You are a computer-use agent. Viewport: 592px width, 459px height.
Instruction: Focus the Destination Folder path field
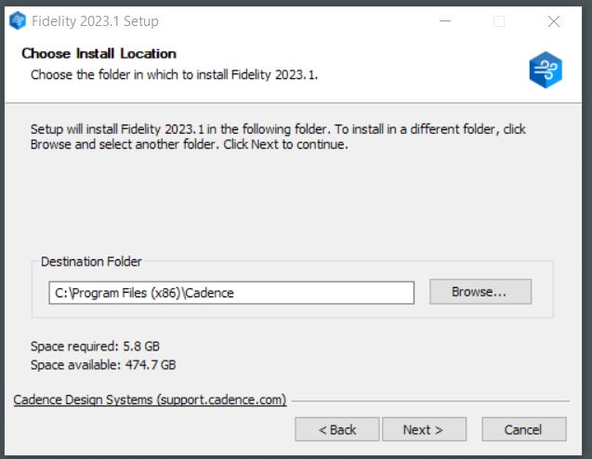tap(231, 293)
